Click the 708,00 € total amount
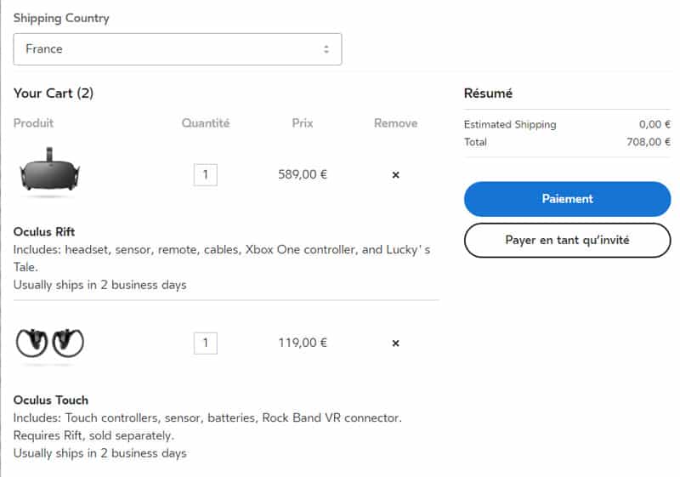Image resolution: width=680 pixels, height=477 pixels. click(649, 142)
